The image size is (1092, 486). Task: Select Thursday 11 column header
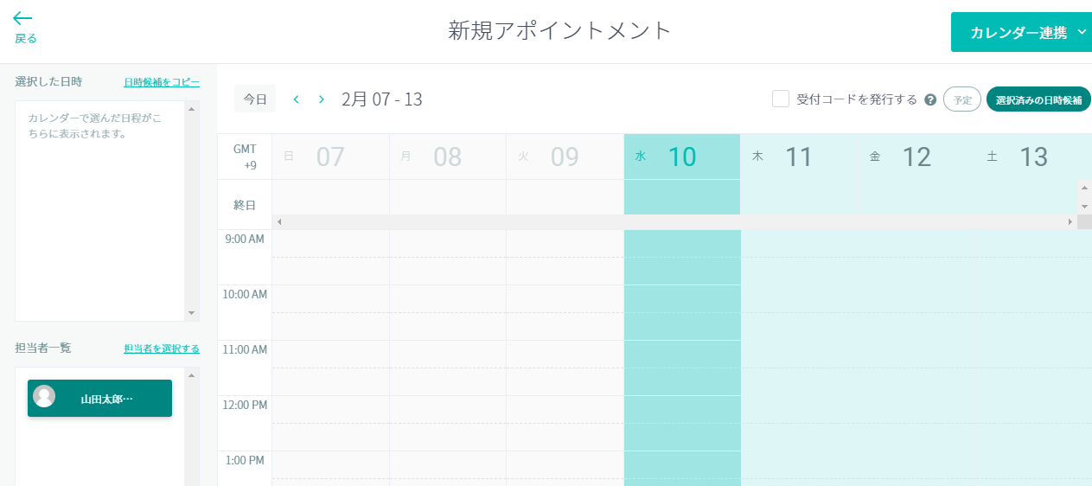tap(799, 157)
